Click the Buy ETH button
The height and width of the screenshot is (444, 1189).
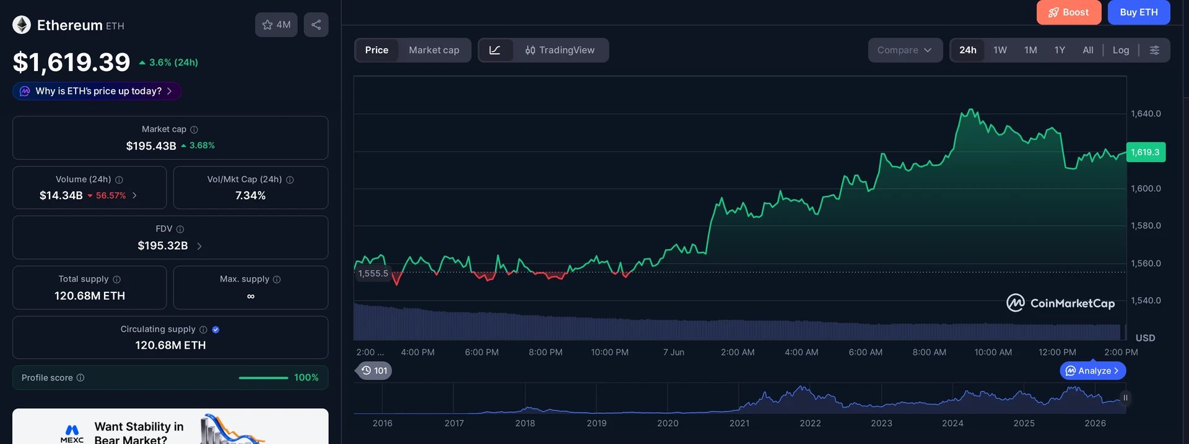coord(1139,12)
